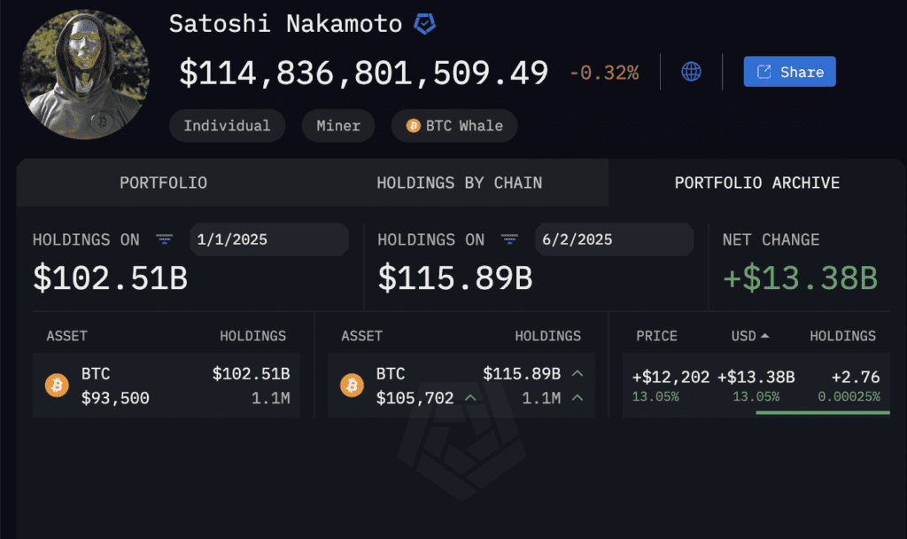Image resolution: width=907 pixels, height=539 pixels.
Task: Switch to the Portfolio tab
Action: pyautogui.click(x=163, y=184)
